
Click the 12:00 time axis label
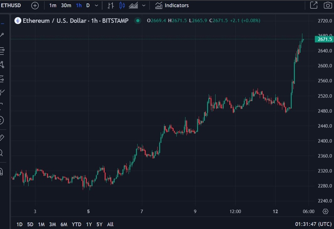[x=235, y=211]
